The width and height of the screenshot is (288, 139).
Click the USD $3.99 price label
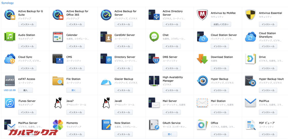[x=10, y=90]
